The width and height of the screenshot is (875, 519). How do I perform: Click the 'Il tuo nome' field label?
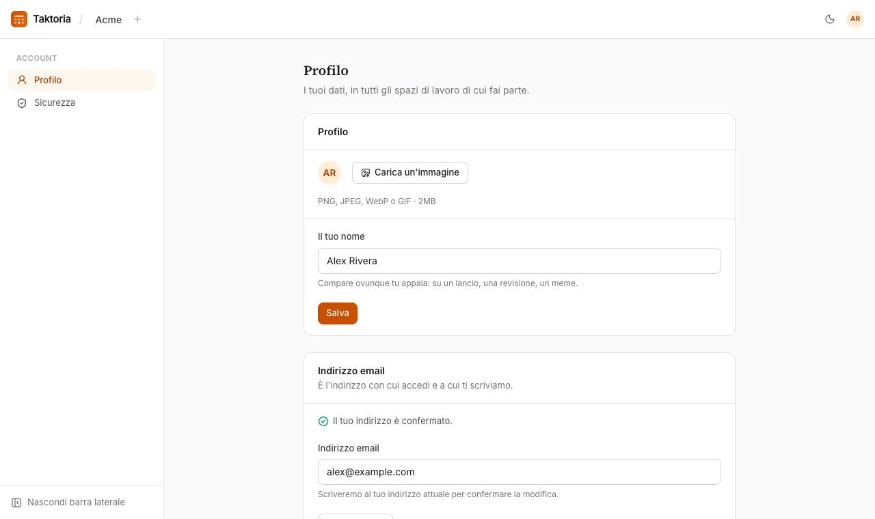(x=341, y=236)
